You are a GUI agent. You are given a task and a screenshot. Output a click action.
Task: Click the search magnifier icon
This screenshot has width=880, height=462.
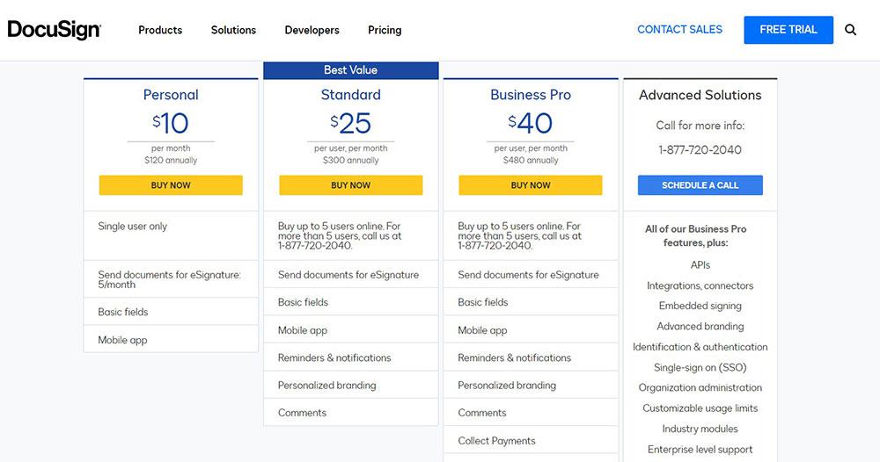850,30
